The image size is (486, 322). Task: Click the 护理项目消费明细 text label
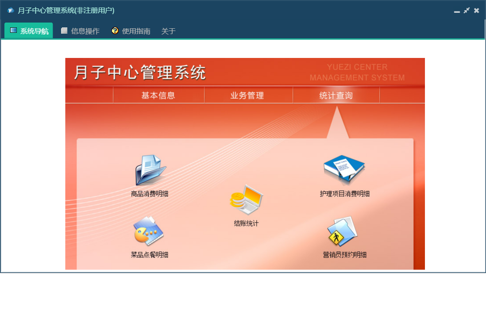(x=345, y=194)
